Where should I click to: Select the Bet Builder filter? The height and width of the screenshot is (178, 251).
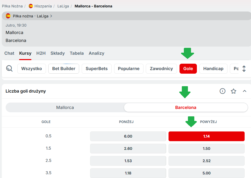[64, 69]
